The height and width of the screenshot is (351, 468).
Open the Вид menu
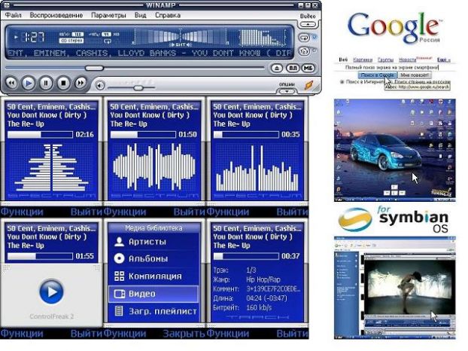(140, 15)
